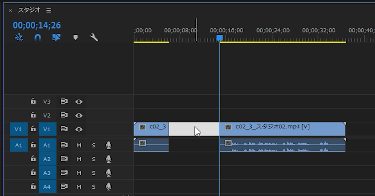This screenshot has height=196, width=375.
Task: Toggle lock on track A2
Action: pyautogui.click(x=33, y=159)
